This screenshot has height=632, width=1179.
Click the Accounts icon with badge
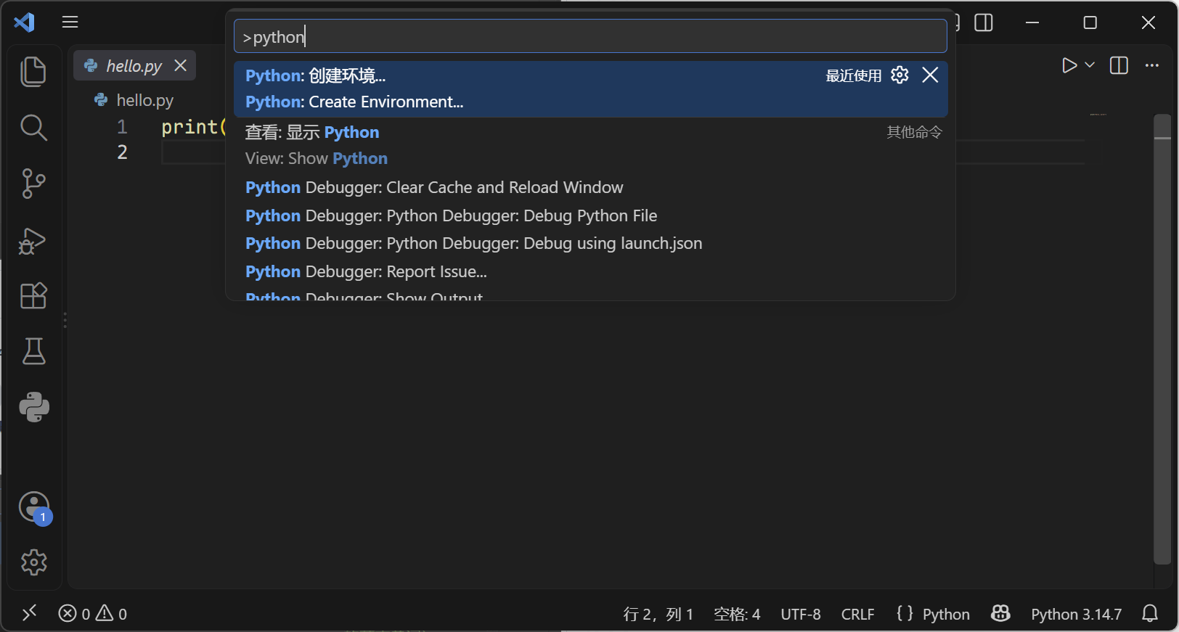(x=33, y=507)
